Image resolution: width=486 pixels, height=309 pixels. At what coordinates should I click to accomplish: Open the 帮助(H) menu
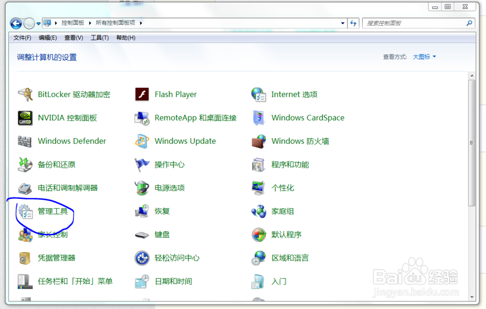coord(125,38)
